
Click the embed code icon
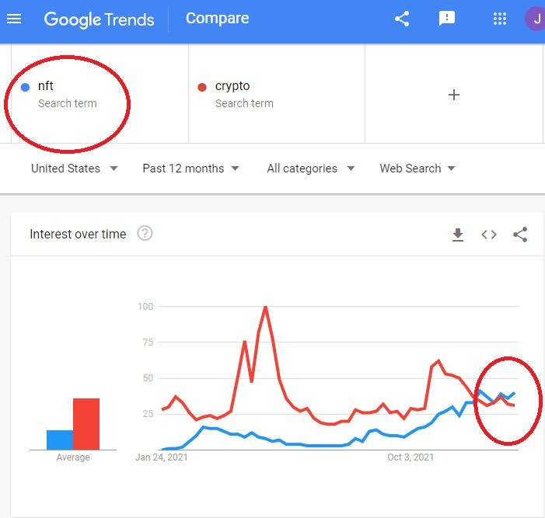coord(489,235)
